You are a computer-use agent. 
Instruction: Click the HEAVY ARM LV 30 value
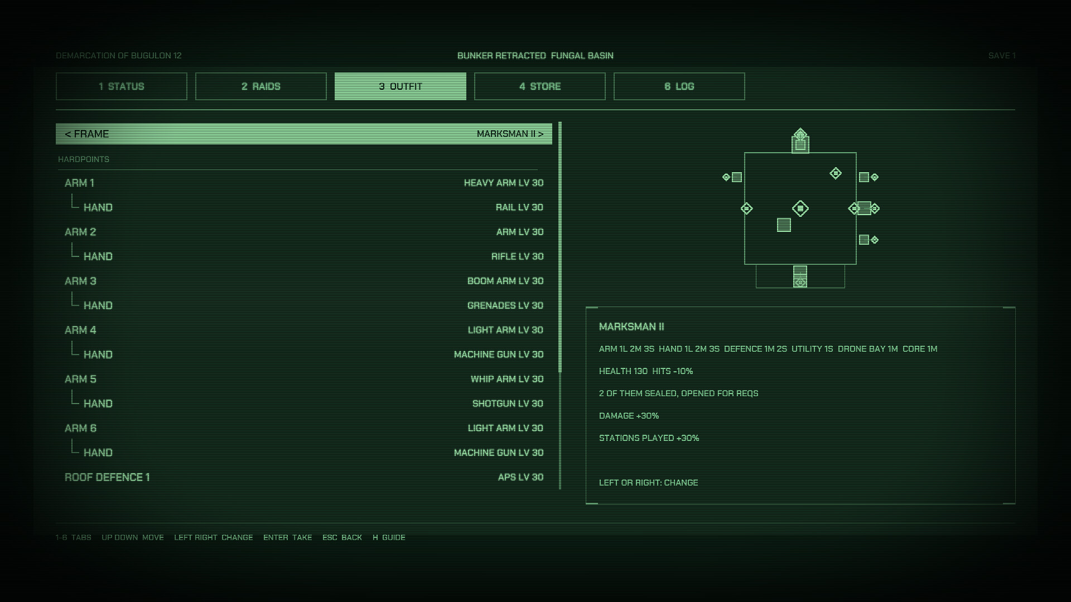tap(504, 183)
